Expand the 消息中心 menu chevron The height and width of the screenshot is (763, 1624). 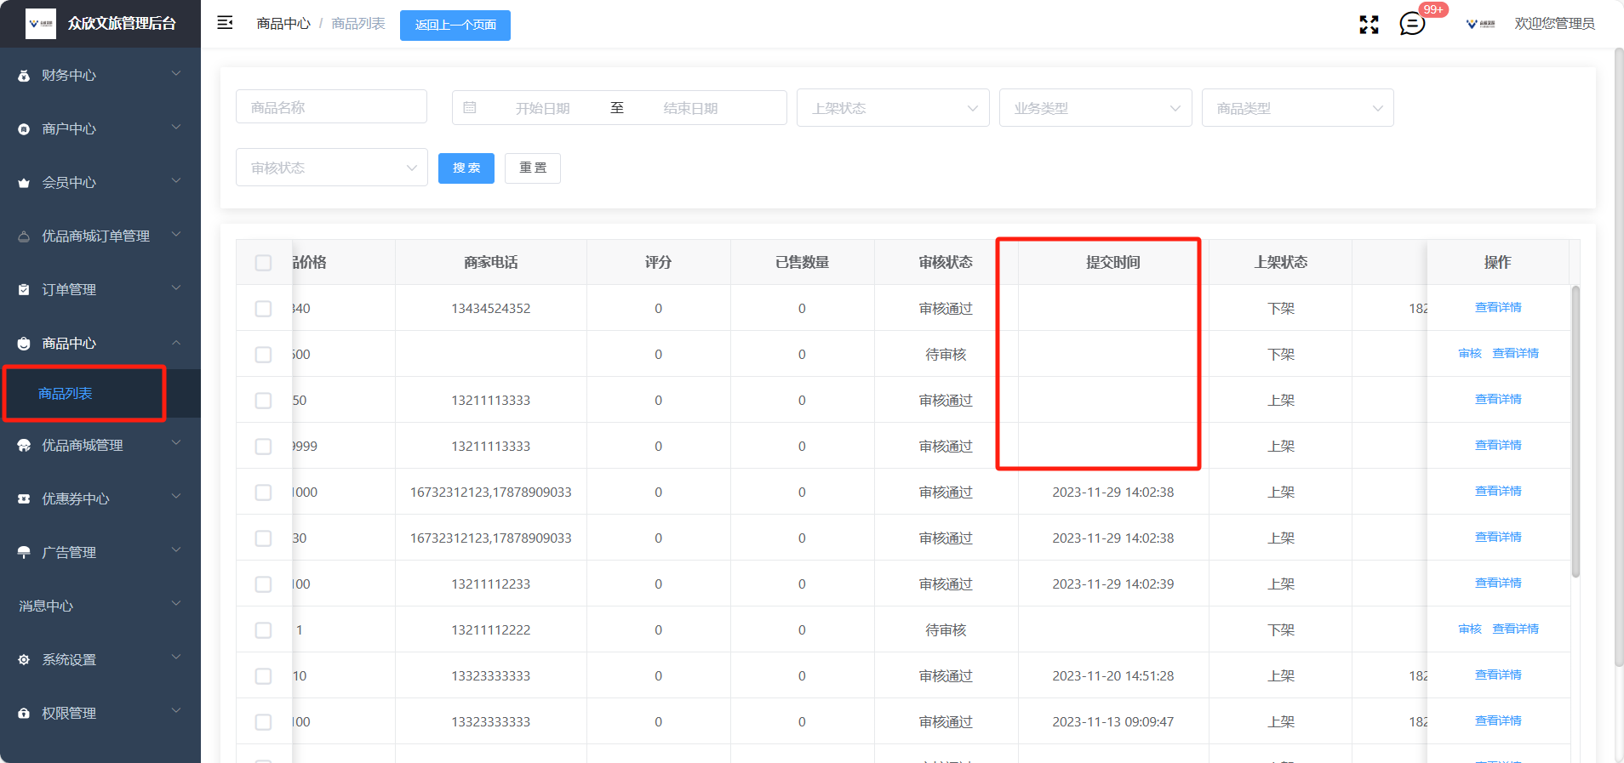click(x=176, y=605)
